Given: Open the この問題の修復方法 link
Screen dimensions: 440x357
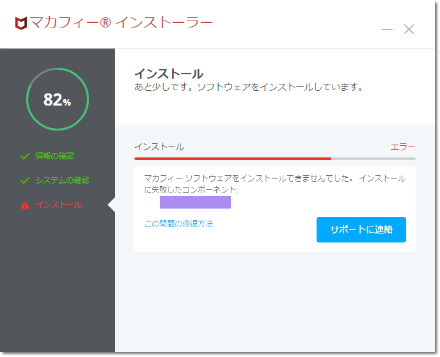Looking at the screenshot, I should click(x=179, y=224).
